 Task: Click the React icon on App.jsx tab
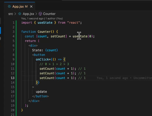(x=9, y=6)
